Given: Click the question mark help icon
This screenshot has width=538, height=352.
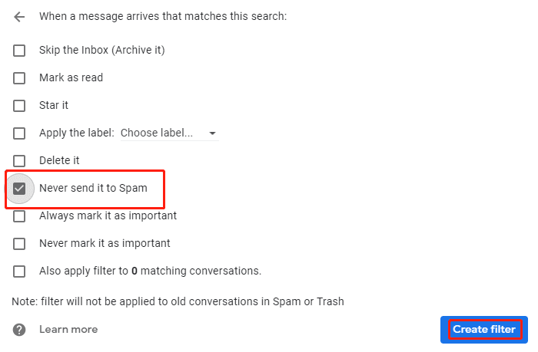Looking at the screenshot, I should 19,330.
